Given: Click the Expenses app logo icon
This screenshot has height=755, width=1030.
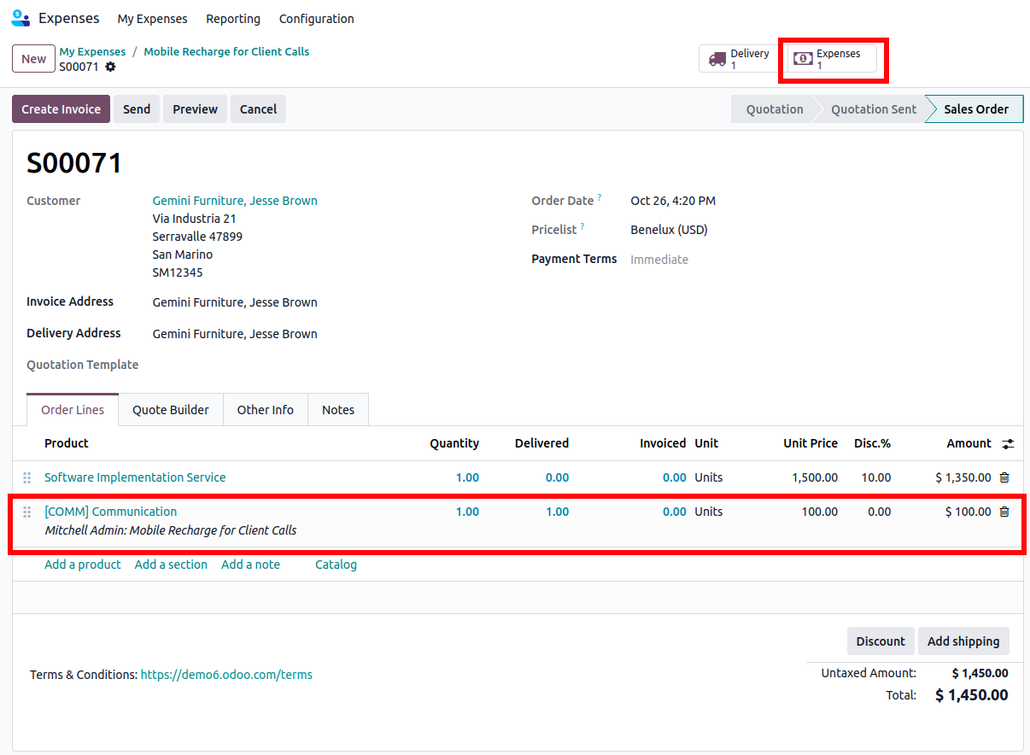Looking at the screenshot, I should 20,18.
